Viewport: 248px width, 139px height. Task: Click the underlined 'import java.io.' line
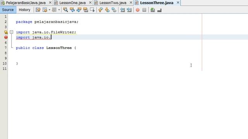[33, 37]
